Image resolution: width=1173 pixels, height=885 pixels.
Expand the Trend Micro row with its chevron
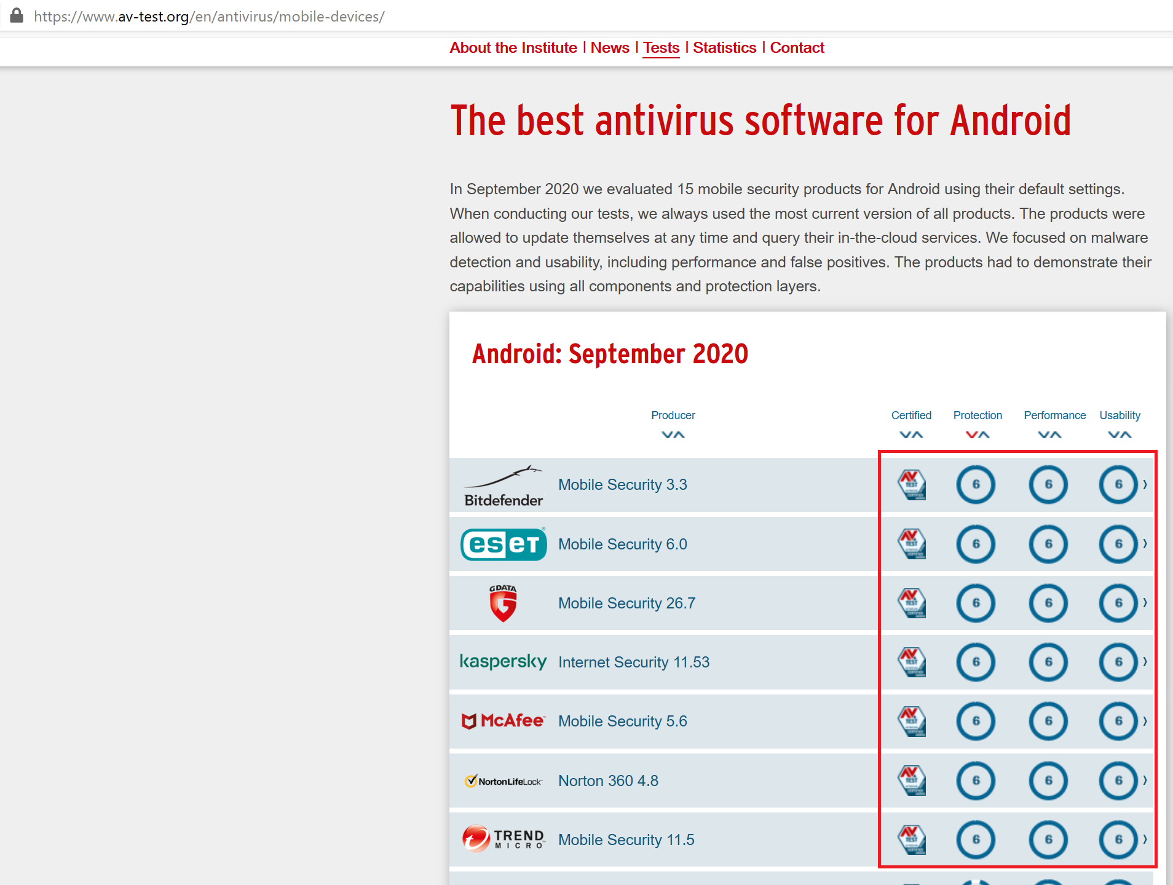coord(1145,840)
